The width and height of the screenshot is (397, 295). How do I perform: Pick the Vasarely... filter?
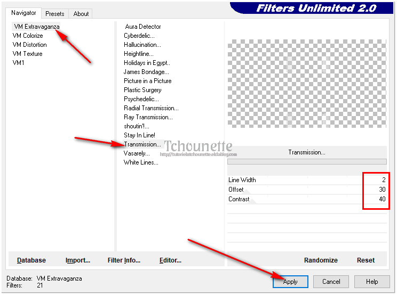click(x=137, y=153)
